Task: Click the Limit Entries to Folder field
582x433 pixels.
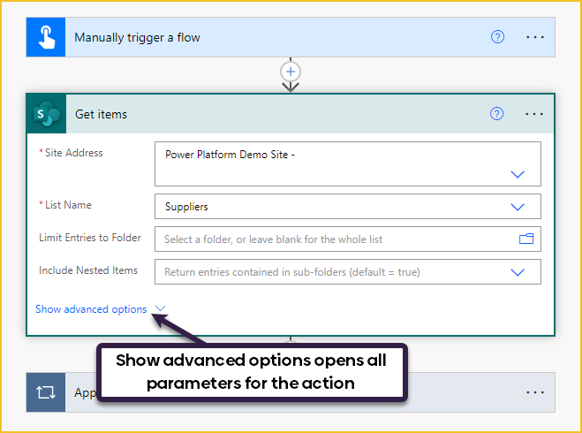Action: (347, 239)
